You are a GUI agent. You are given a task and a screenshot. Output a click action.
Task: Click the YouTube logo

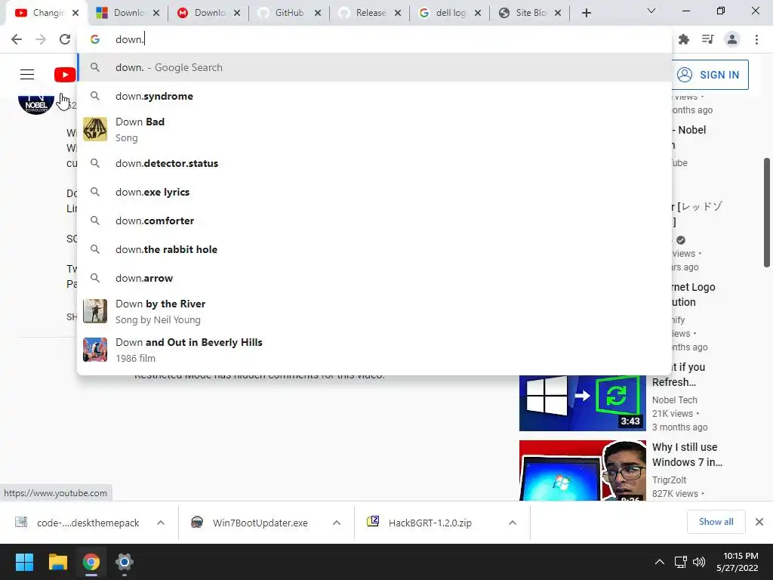[x=65, y=75]
